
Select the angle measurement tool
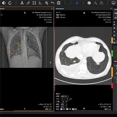pos(40,3)
